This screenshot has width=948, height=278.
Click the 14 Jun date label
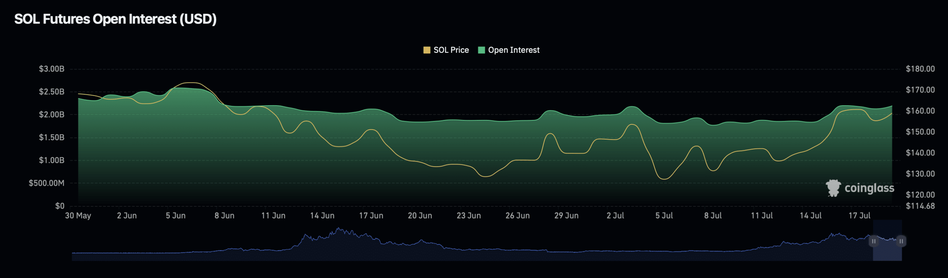tap(322, 216)
